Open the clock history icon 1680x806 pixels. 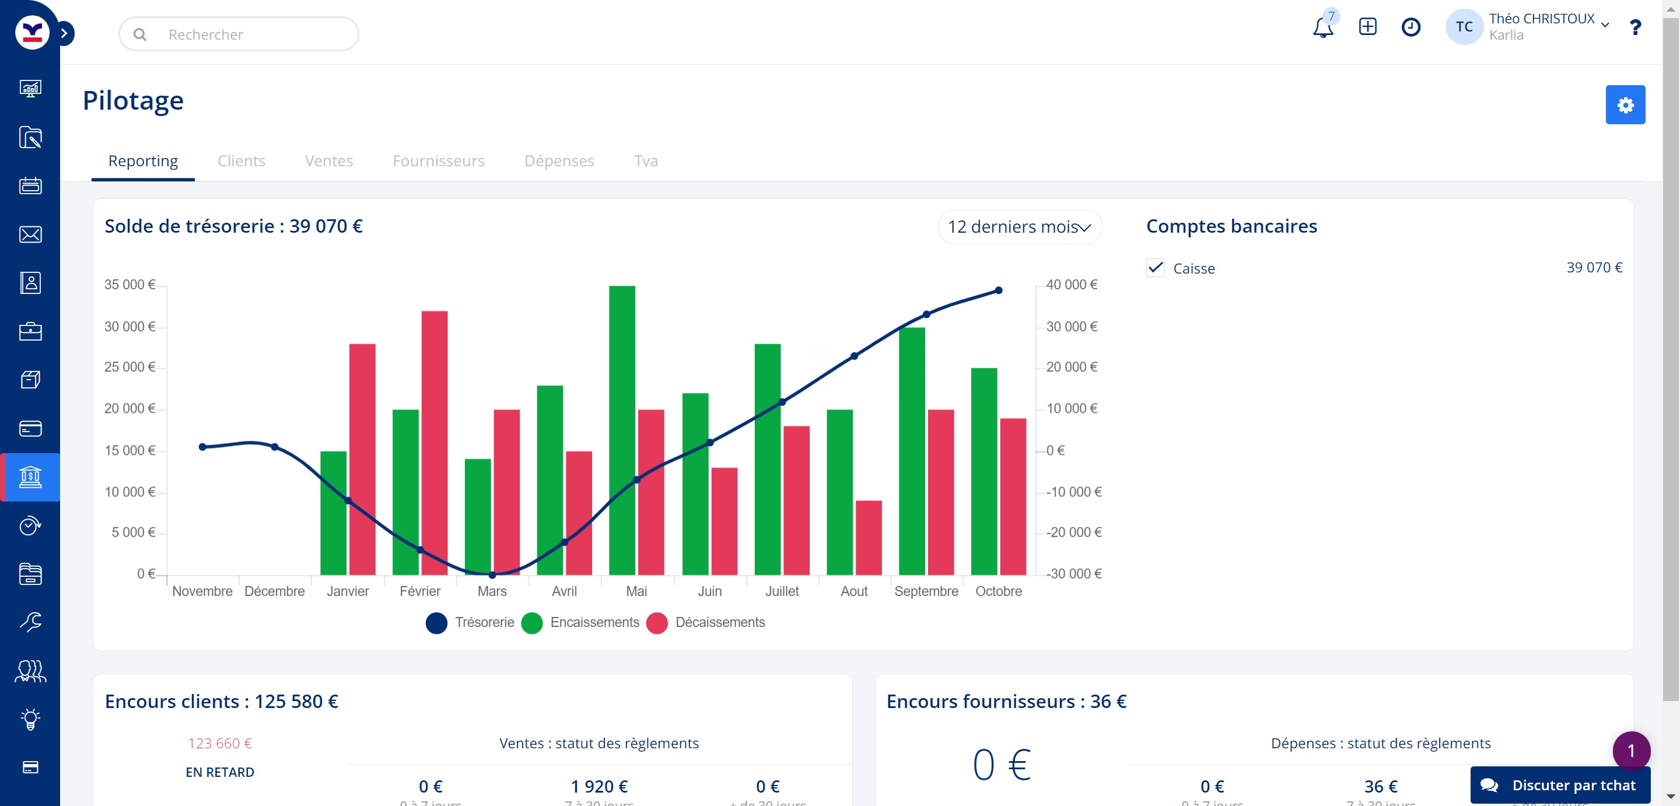tap(1410, 27)
